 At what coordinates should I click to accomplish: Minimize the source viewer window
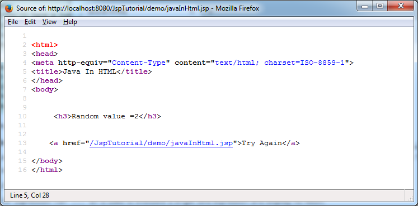(x=365, y=6)
